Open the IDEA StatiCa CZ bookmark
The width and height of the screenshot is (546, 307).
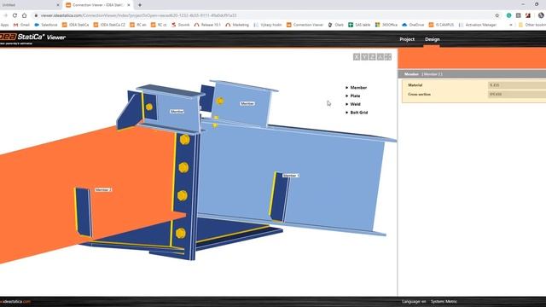109,25
